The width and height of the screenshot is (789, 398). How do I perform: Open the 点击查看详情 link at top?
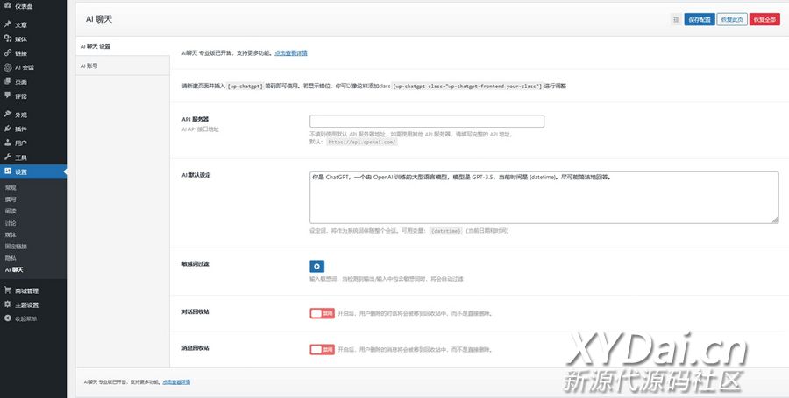point(290,53)
